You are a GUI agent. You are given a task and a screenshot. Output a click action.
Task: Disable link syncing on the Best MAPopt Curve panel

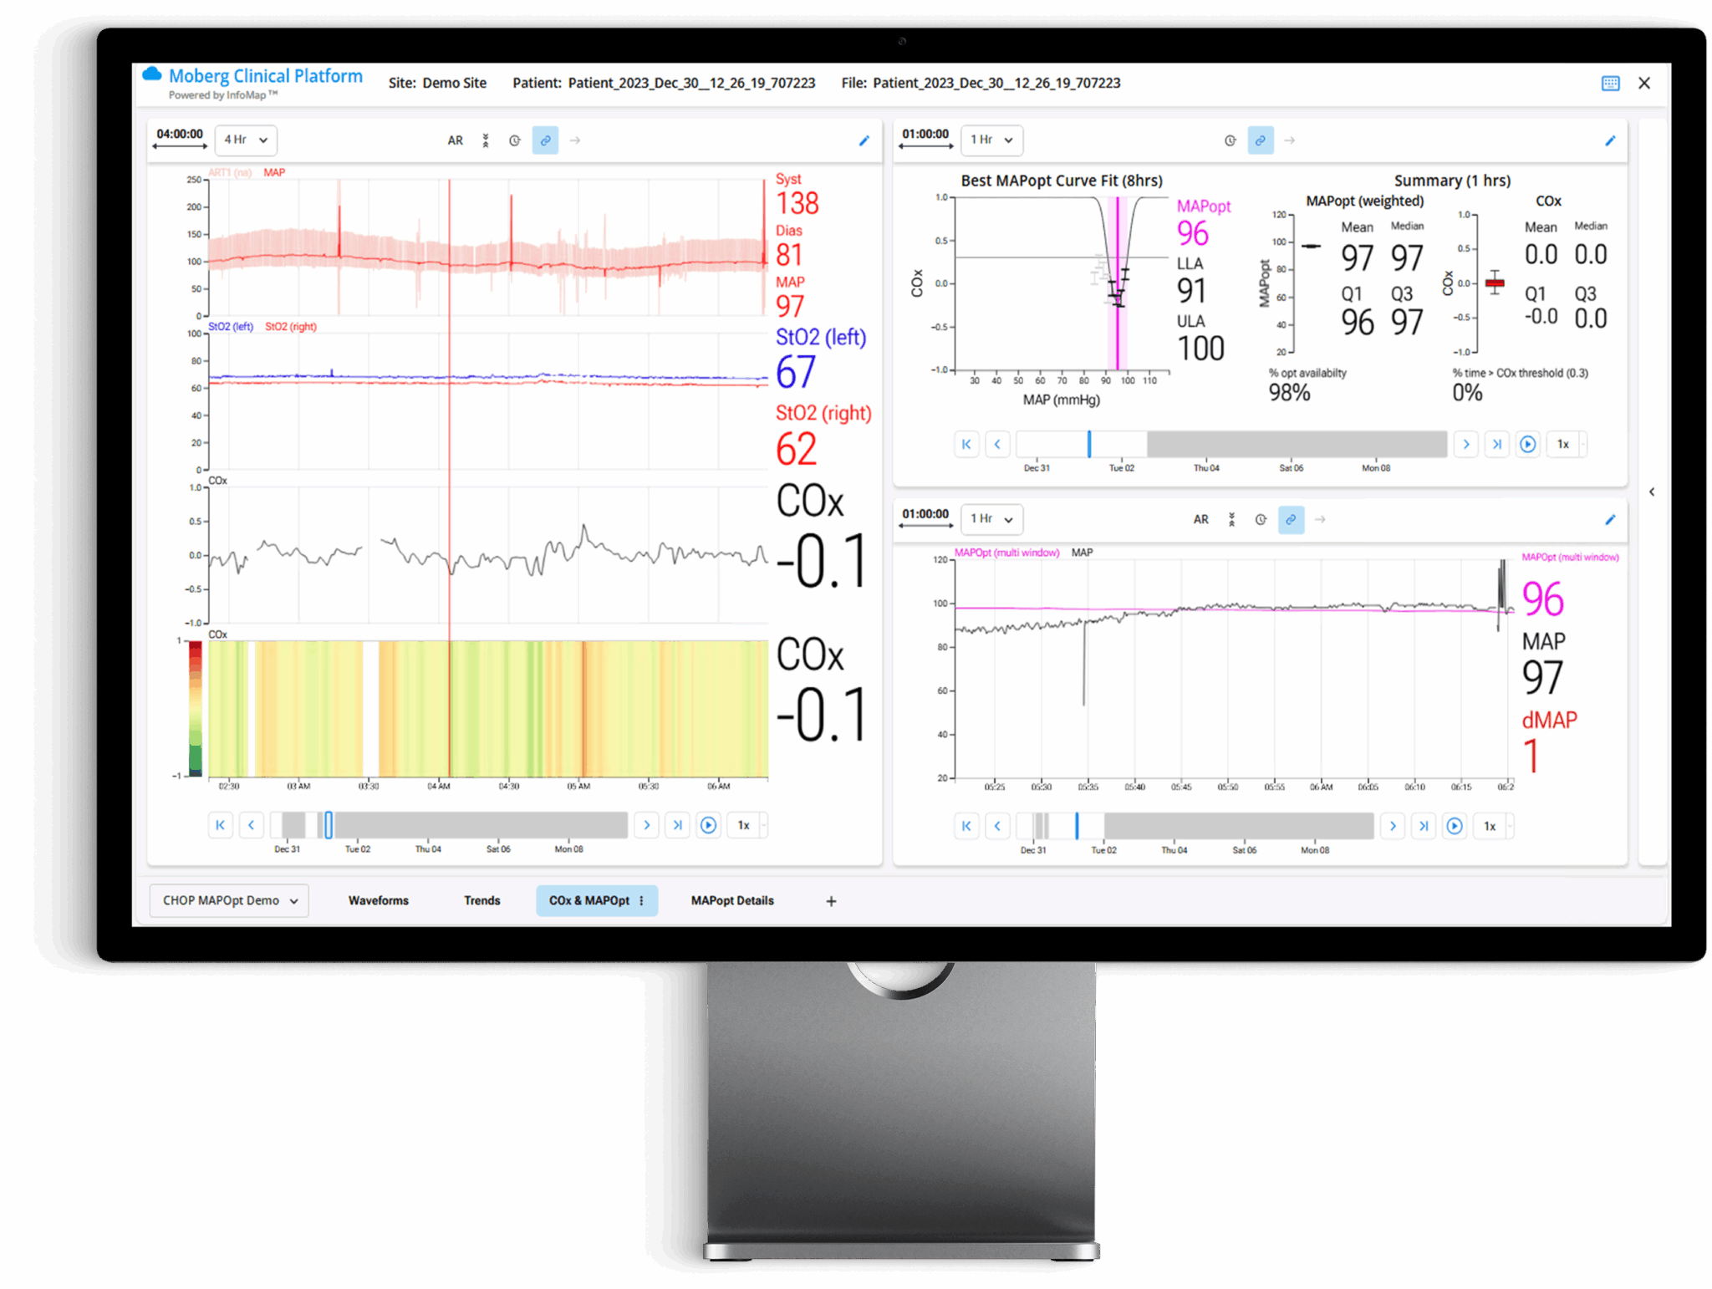[1261, 140]
